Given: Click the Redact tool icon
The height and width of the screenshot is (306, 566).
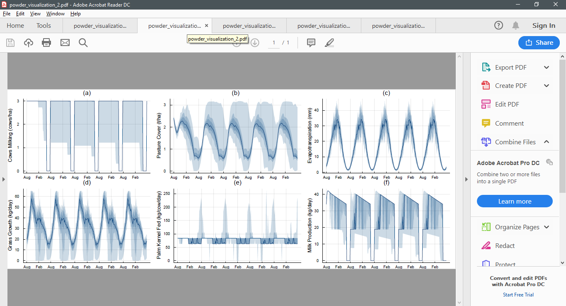Looking at the screenshot, I should [486, 245].
